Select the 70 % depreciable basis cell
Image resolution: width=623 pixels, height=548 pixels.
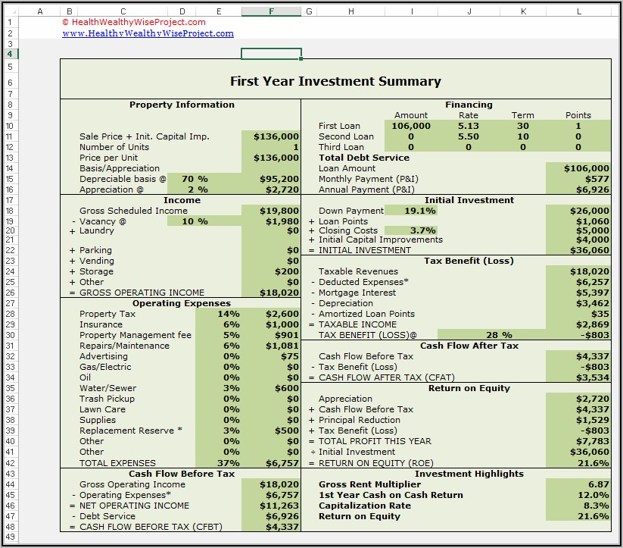coord(195,179)
